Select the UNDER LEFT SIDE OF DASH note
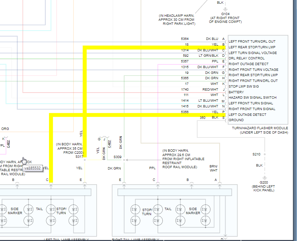297x241 pixels. tap(264, 133)
